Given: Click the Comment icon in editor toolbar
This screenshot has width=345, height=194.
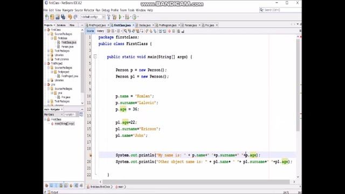Looking at the screenshot, I should [x=178, y=31].
